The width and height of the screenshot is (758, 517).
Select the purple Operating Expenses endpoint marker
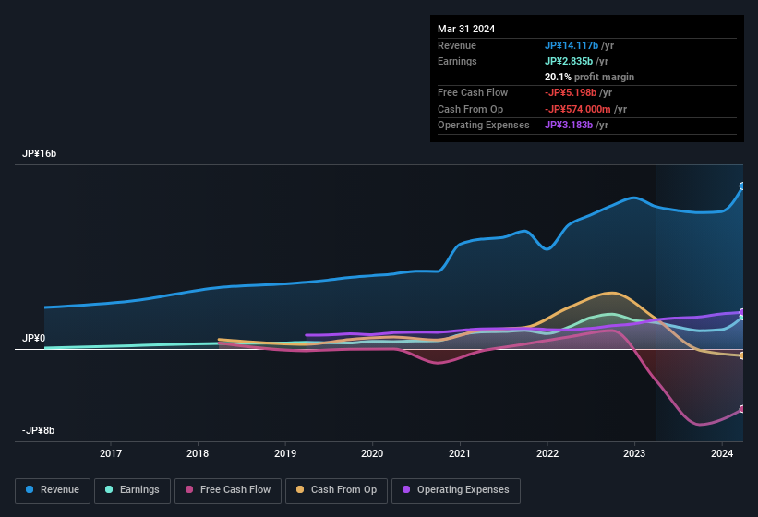(742, 313)
